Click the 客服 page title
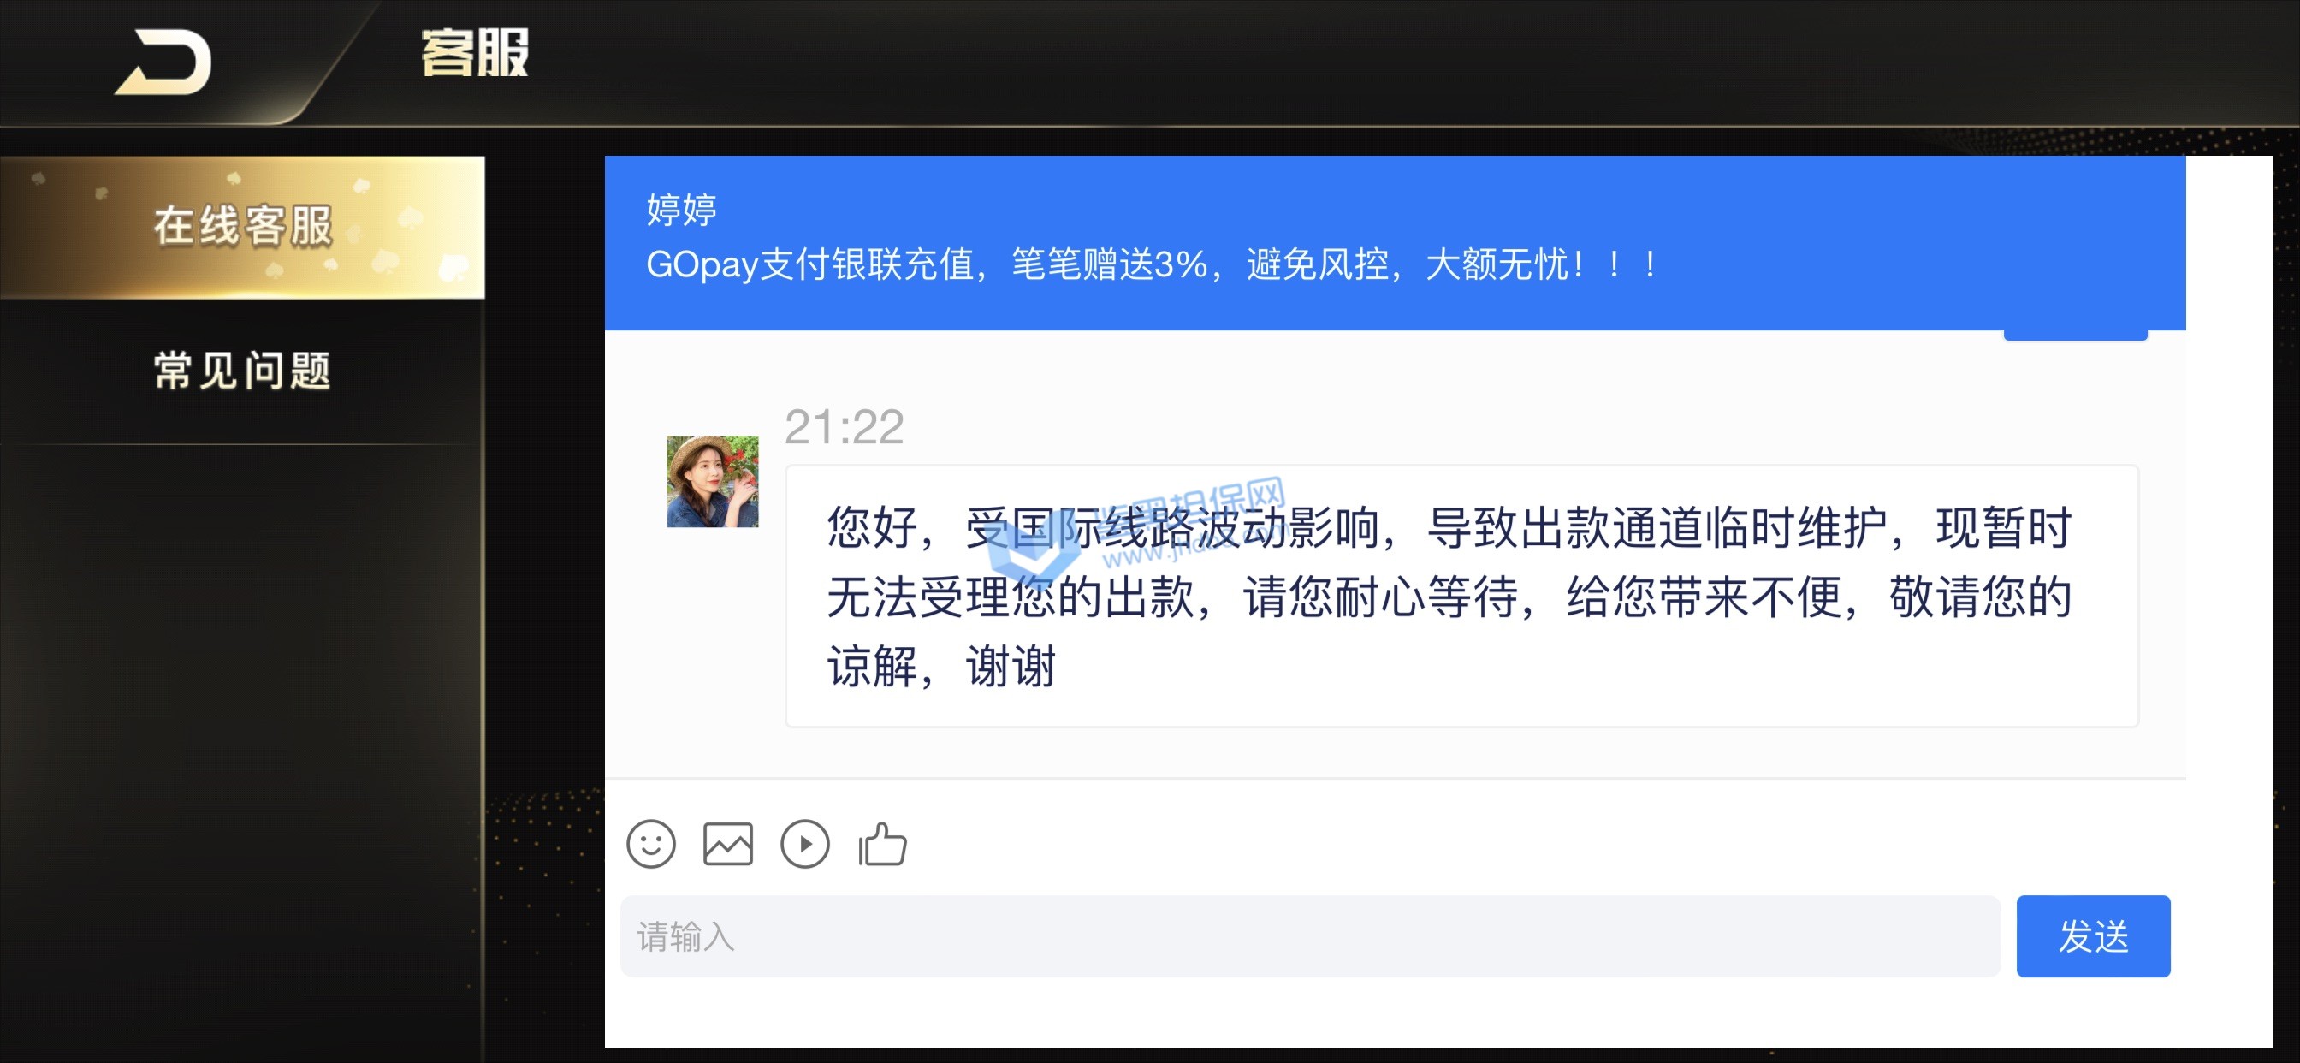The image size is (2300, 1063). pyautogui.click(x=475, y=54)
